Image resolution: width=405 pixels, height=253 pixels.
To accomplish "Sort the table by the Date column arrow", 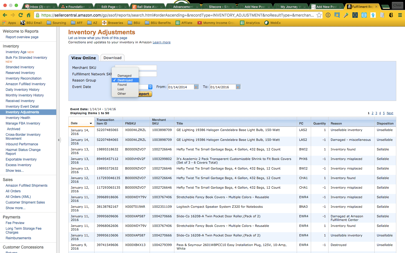I will [91, 123].
